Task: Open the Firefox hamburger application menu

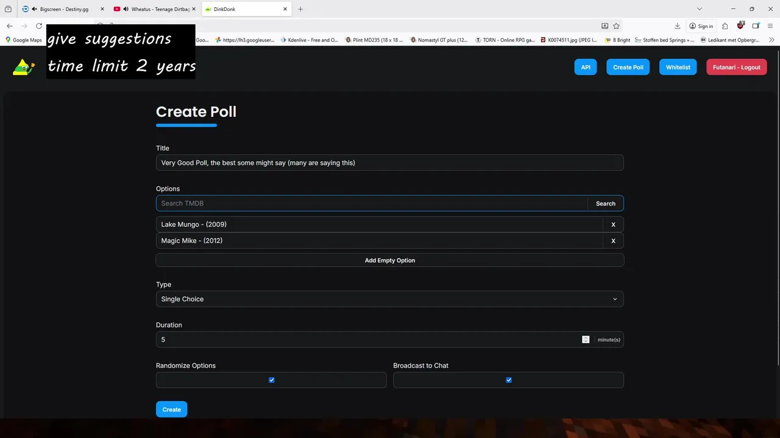Action: 771,26
